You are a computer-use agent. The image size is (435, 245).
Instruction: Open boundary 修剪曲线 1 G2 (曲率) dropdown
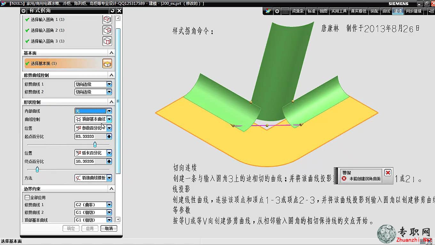pos(93,205)
